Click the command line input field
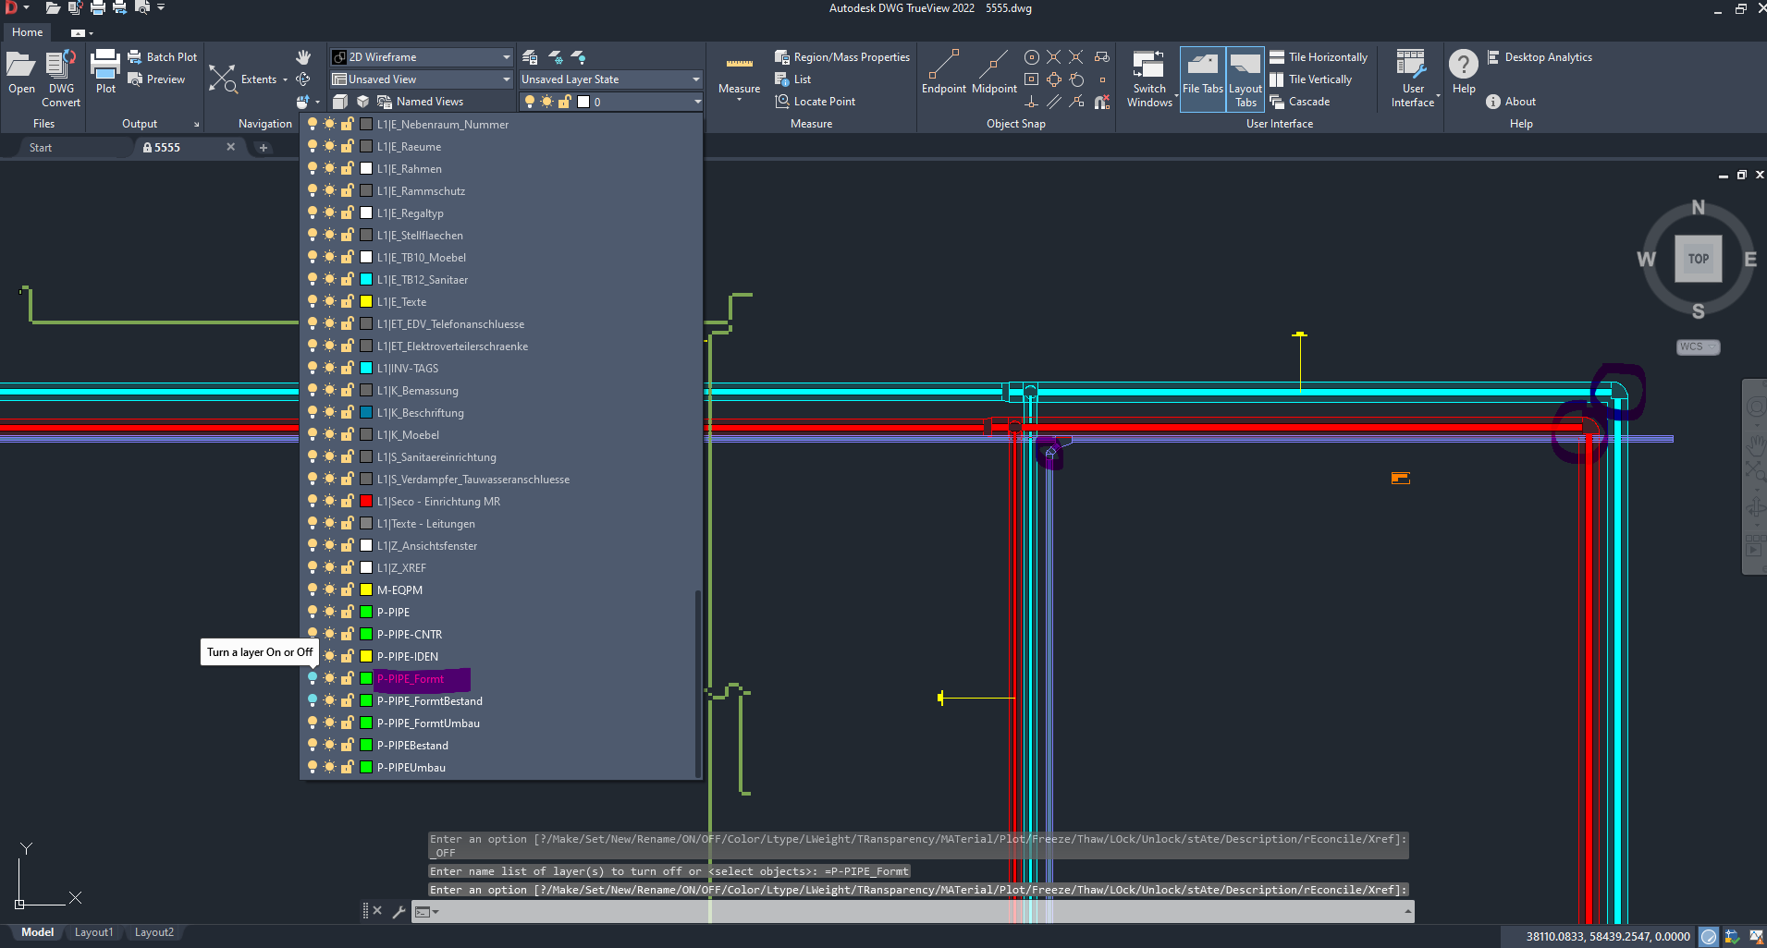1767x948 pixels. [x=915, y=912]
